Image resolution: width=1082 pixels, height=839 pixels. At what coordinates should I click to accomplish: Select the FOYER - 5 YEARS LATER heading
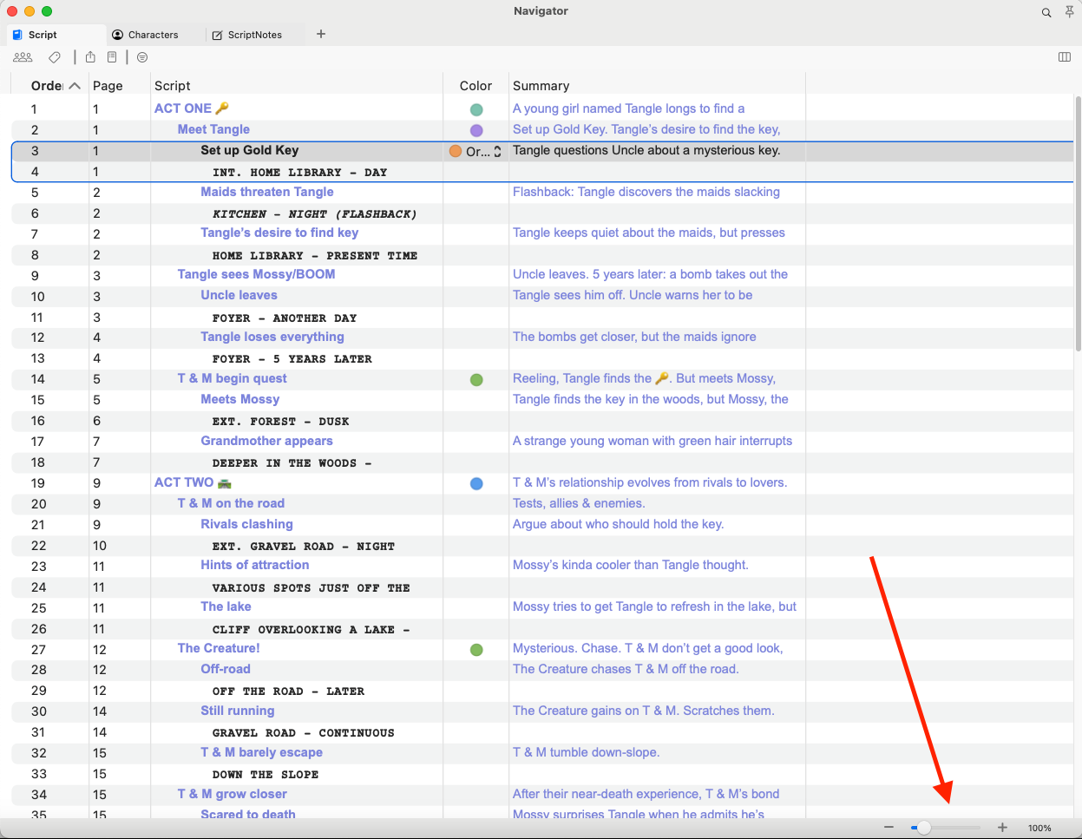(292, 358)
